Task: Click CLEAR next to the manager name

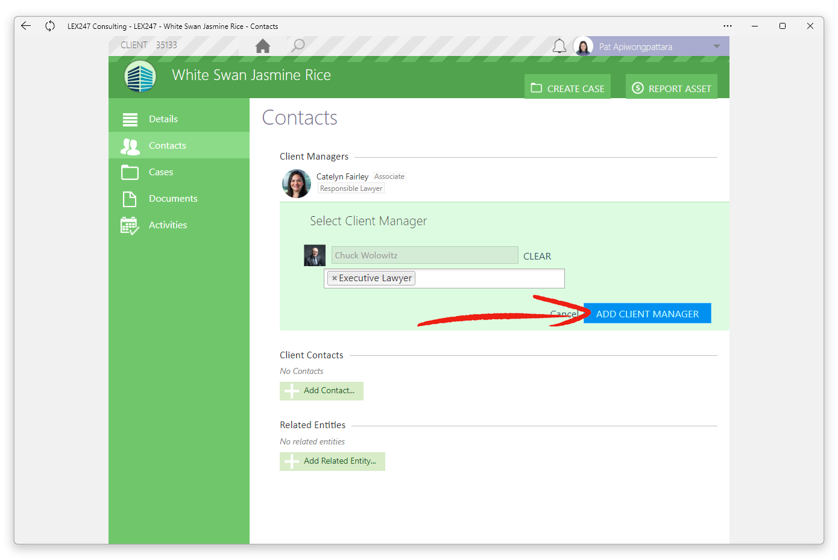Action: [537, 256]
